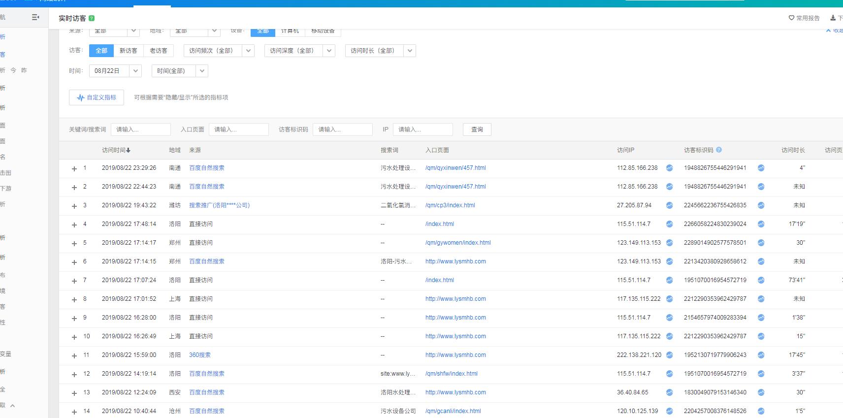843x418 pixels.
Task: Expand row 7 details with plus icon
Action: (x=74, y=281)
